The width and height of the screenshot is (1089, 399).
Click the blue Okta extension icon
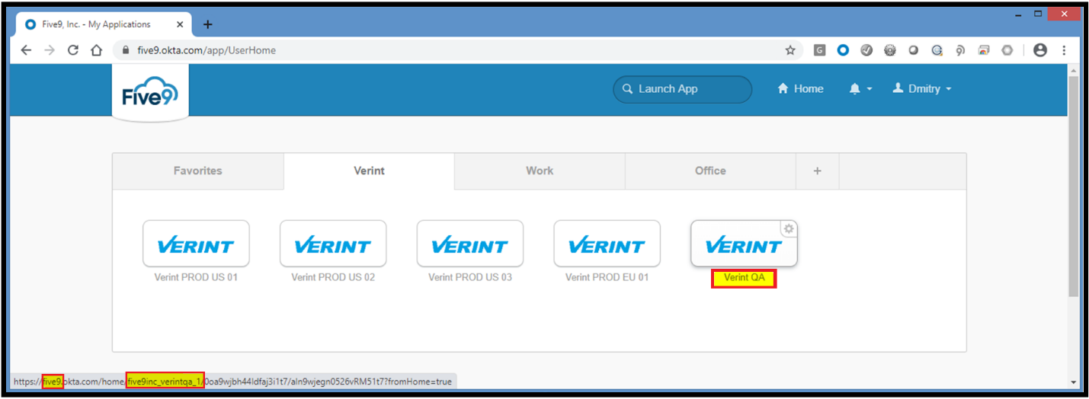point(843,50)
